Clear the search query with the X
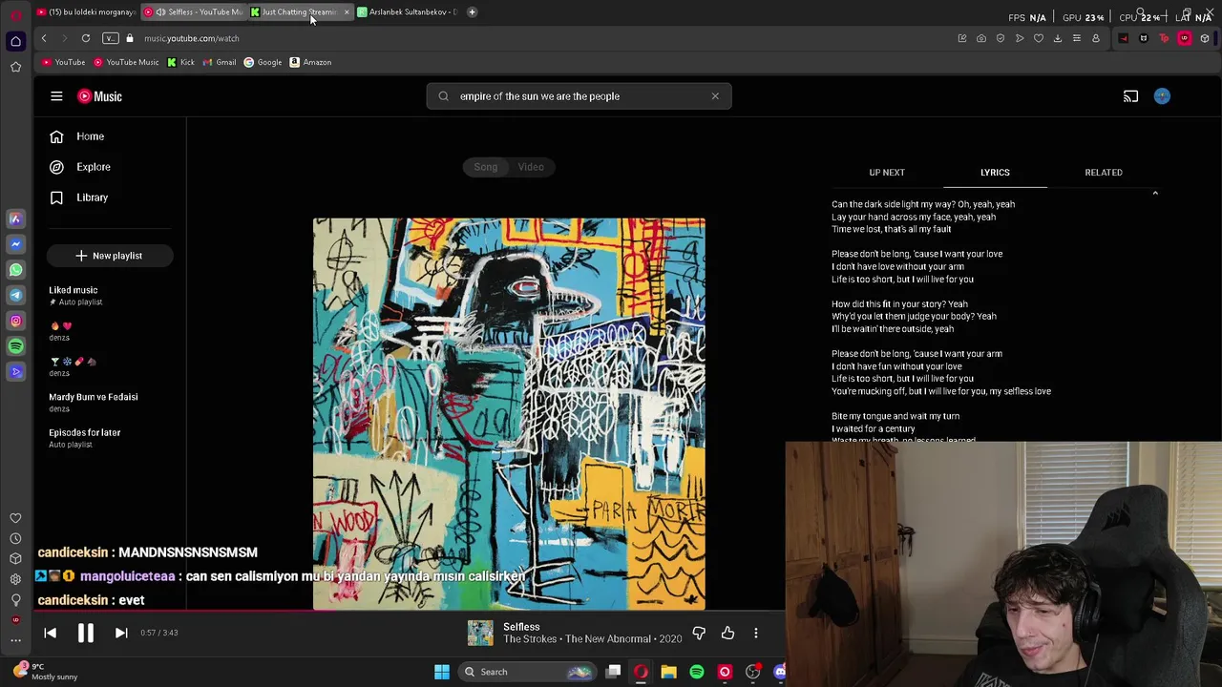This screenshot has width=1222, height=687. pos(715,96)
